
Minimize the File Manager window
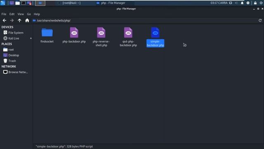click(254, 9)
